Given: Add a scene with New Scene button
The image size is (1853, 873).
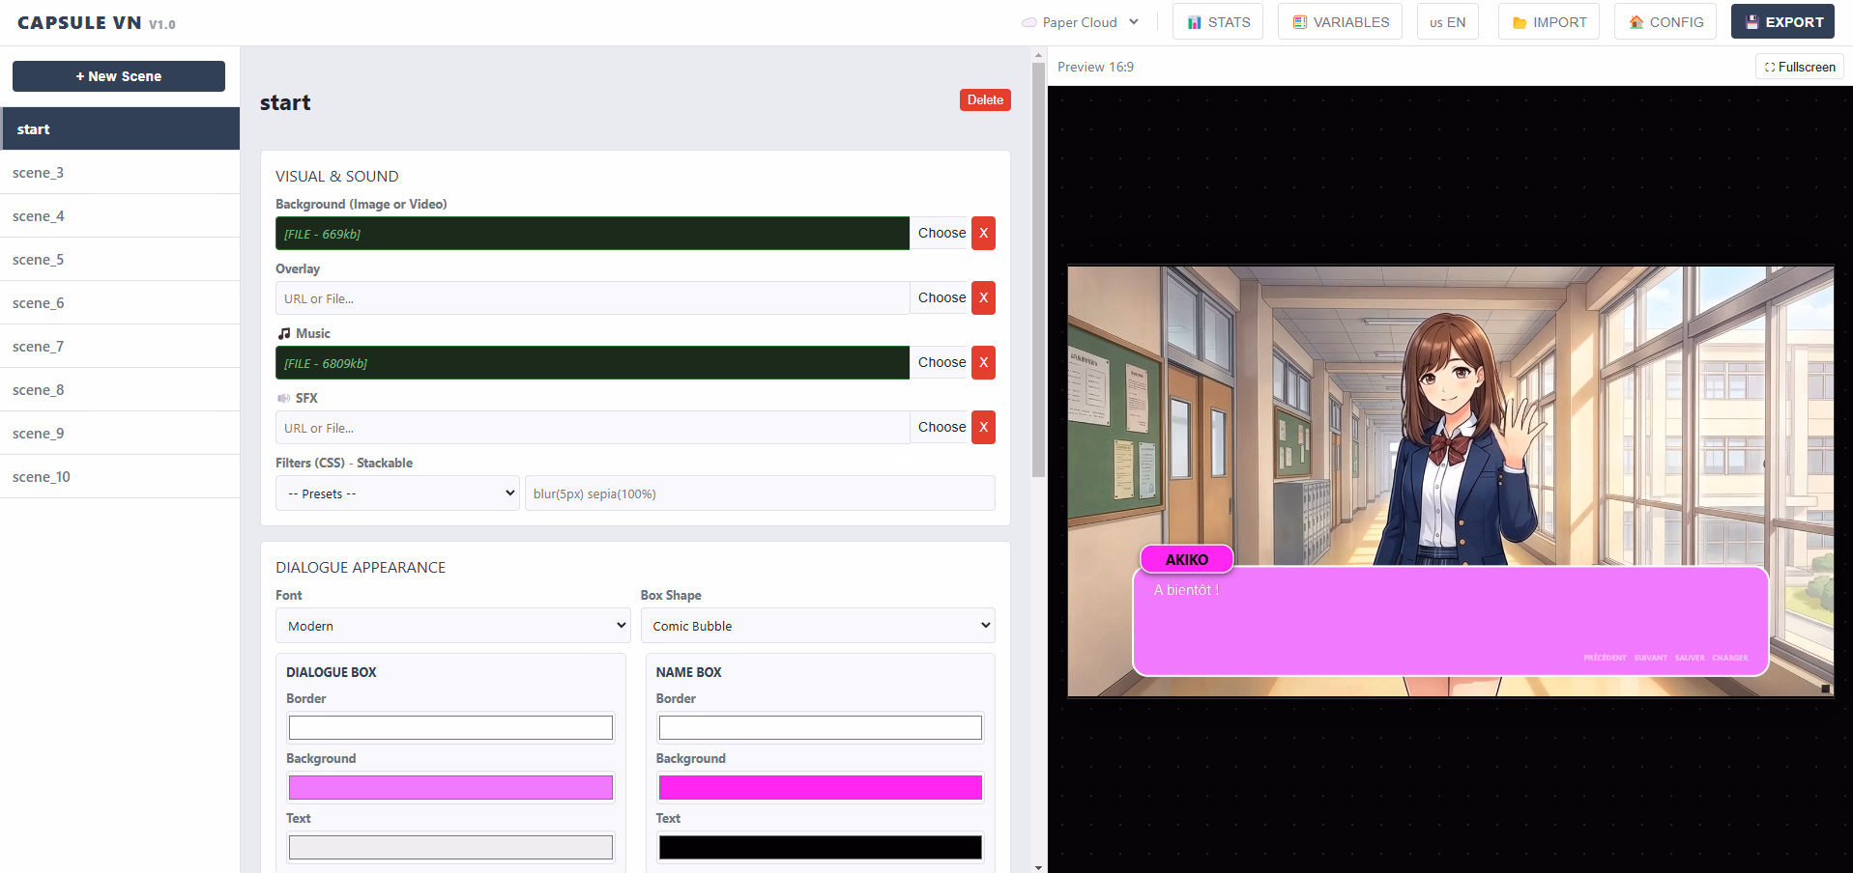Looking at the screenshot, I should coord(119,76).
